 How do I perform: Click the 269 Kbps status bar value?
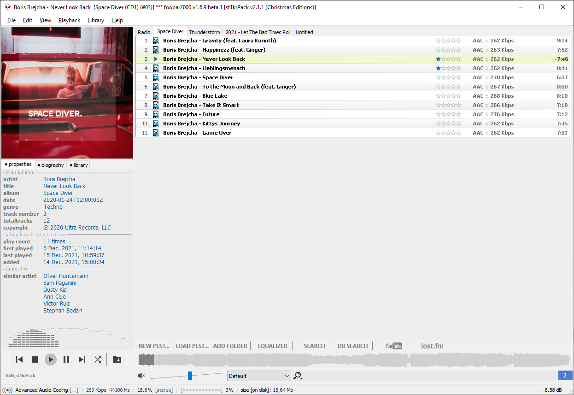pos(96,390)
